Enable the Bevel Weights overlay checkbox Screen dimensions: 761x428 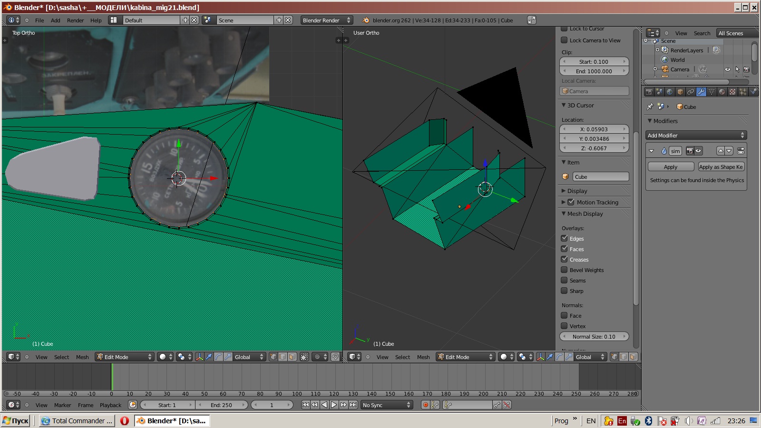(x=565, y=270)
